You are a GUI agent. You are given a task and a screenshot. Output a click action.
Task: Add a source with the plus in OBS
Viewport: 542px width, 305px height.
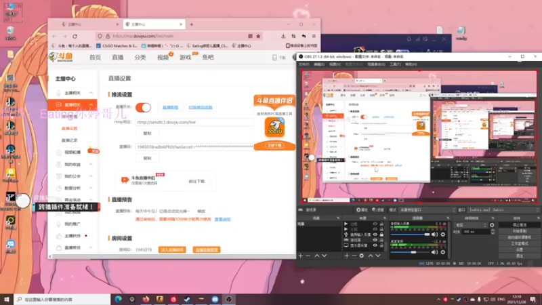(347, 256)
